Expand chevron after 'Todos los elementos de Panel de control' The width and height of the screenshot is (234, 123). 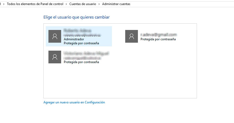[66, 4]
